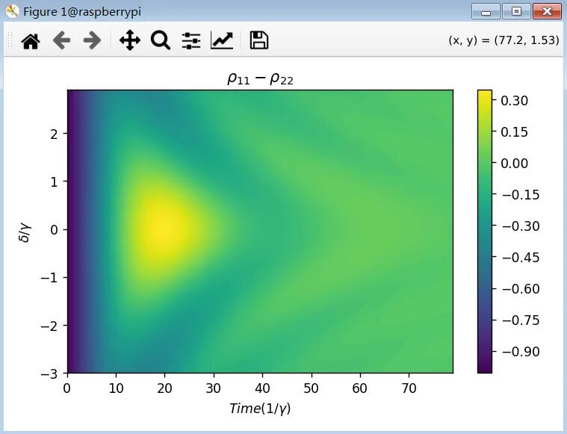Click colorbar tick label 0.30

(x=514, y=101)
